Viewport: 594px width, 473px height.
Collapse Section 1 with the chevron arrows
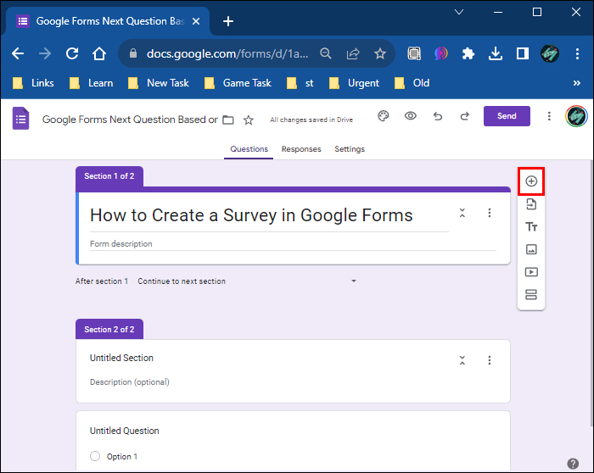click(462, 213)
